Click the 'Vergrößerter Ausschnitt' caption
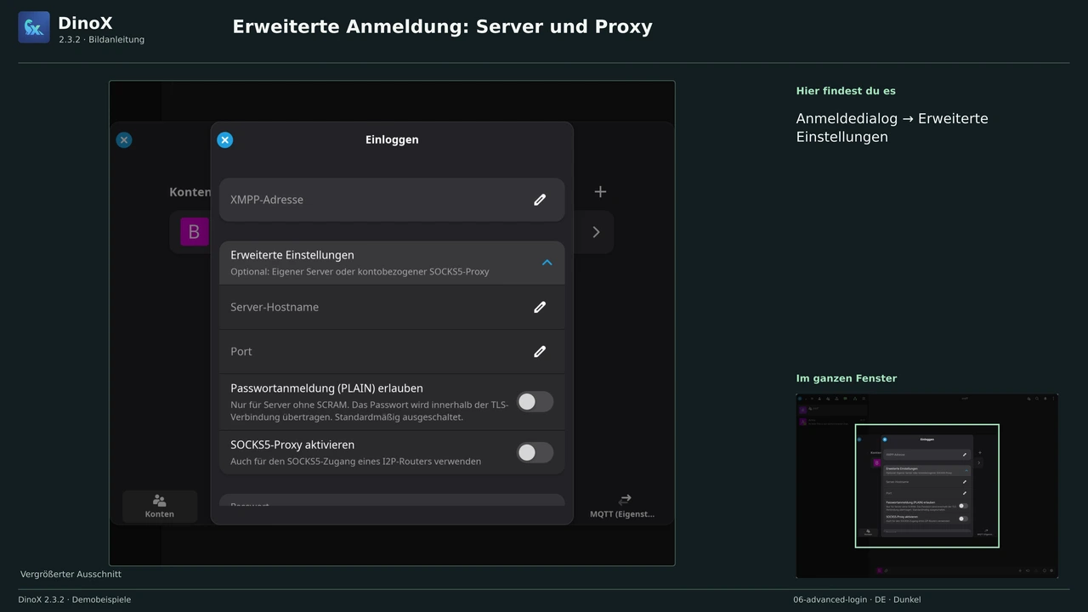Image resolution: width=1088 pixels, height=612 pixels. click(x=71, y=575)
